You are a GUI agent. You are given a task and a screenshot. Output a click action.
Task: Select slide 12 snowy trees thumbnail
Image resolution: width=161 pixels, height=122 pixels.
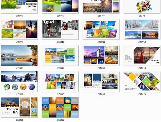(x=142, y=29)
